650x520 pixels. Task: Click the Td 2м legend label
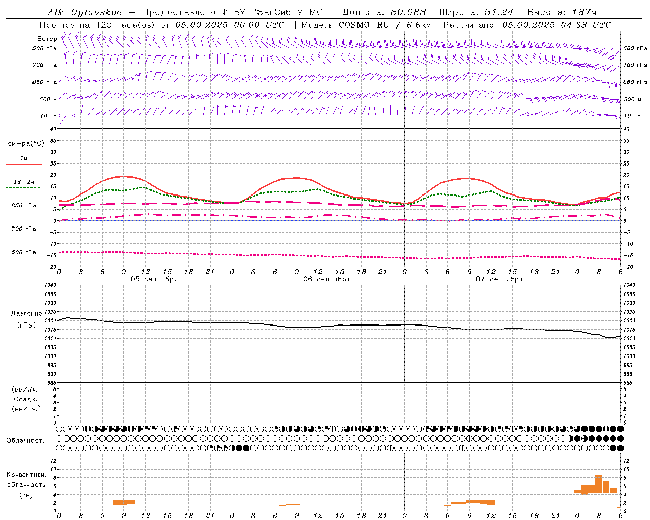(x=24, y=182)
